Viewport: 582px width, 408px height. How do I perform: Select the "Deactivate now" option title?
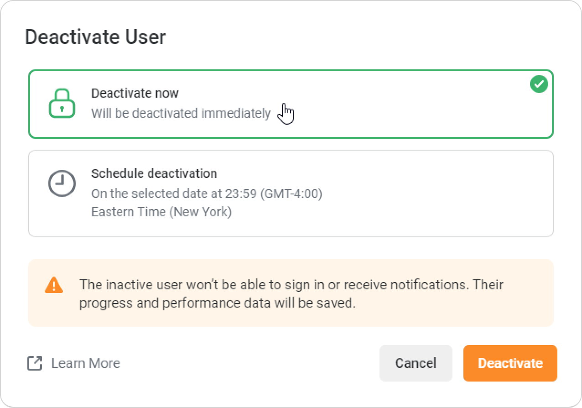[135, 93]
